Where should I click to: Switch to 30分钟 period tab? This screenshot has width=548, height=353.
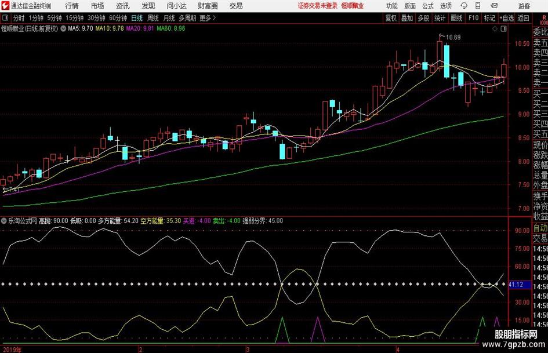(x=96, y=18)
